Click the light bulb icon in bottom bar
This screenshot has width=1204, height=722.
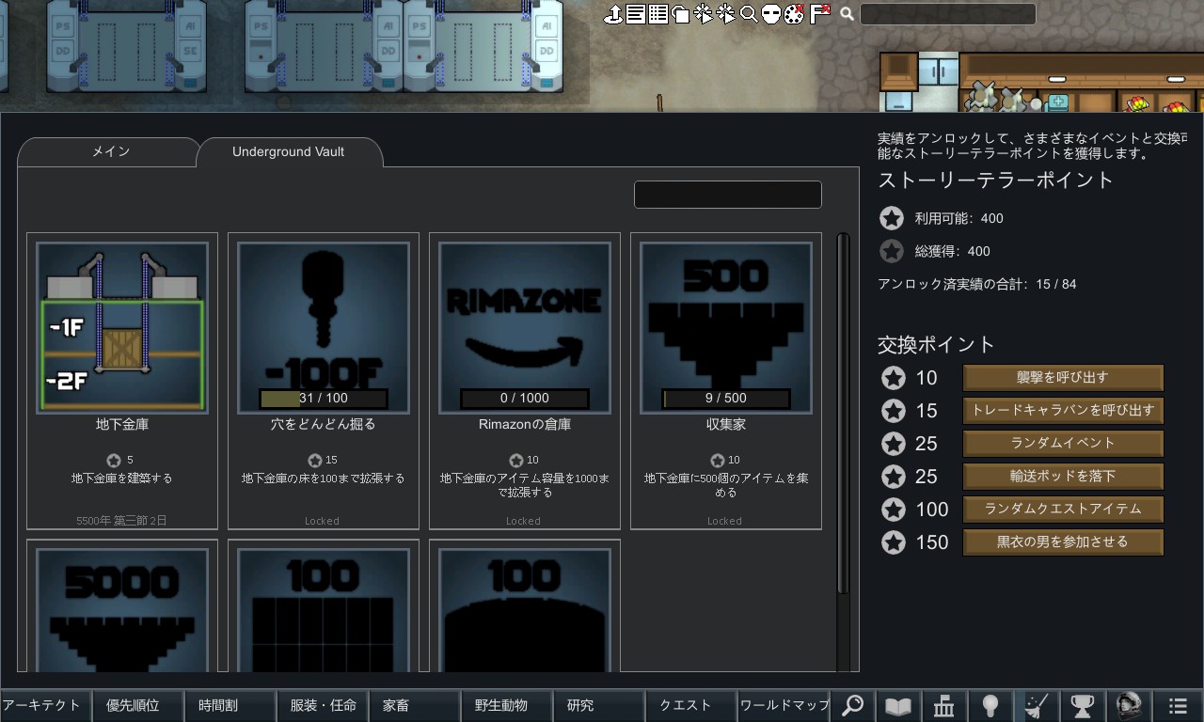click(x=991, y=706)
